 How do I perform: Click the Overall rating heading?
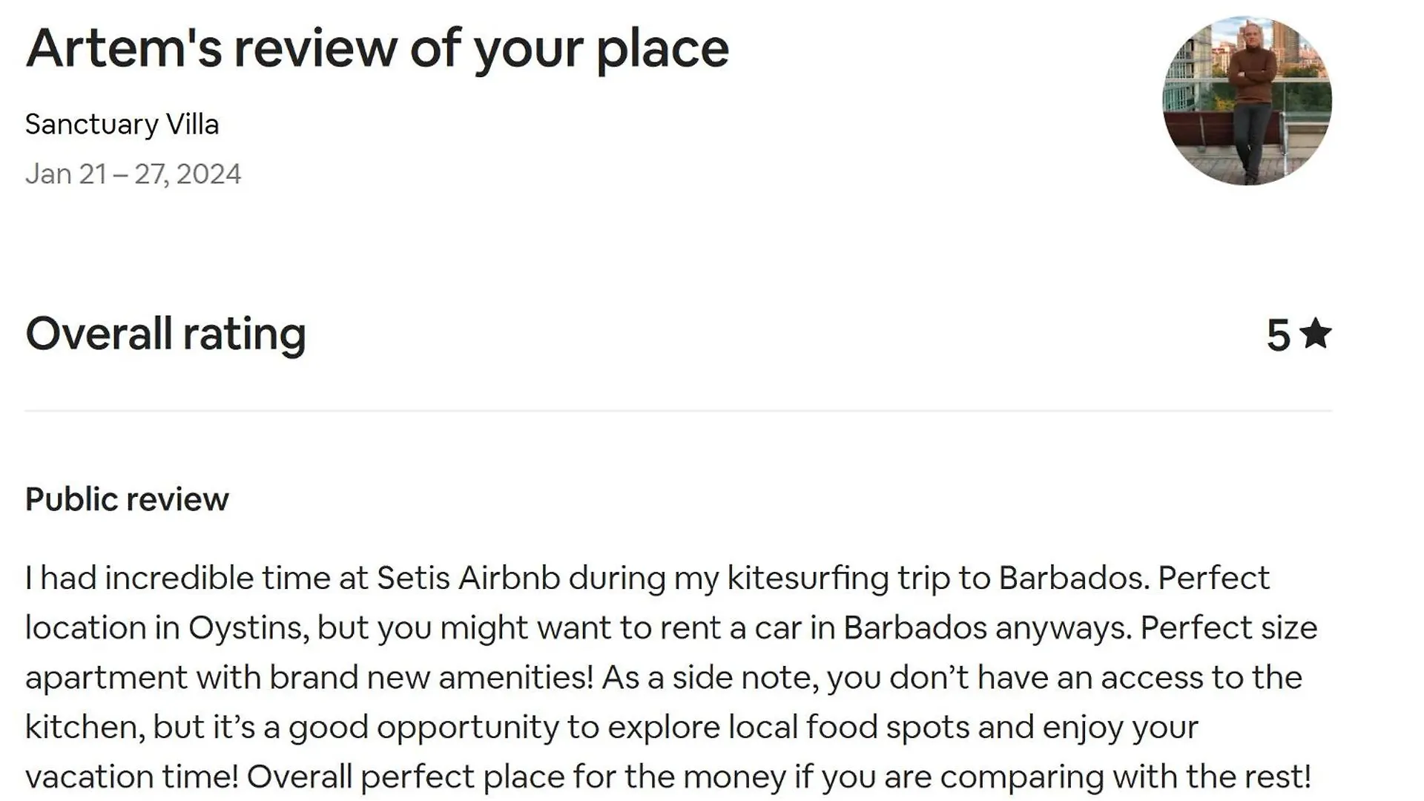pyautogui.click(x=166, y=334)
